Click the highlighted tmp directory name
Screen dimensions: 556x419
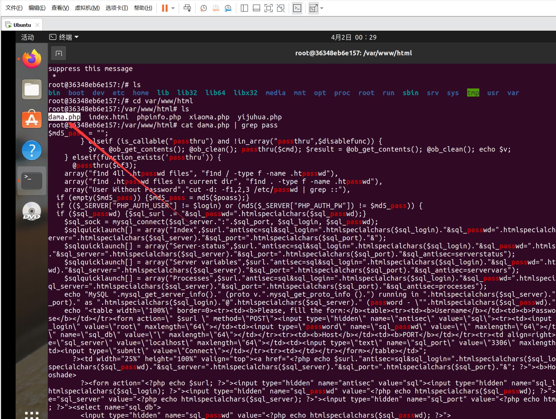coord(473,93)
